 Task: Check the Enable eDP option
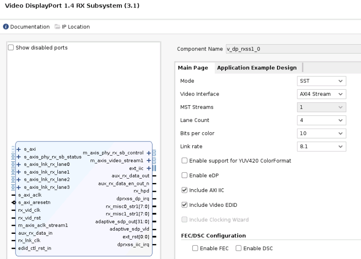(x=184, y=175)
